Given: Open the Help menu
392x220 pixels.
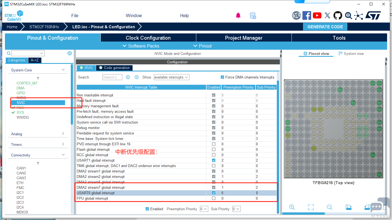Looking at the screenshot, I should click(184, 15).
